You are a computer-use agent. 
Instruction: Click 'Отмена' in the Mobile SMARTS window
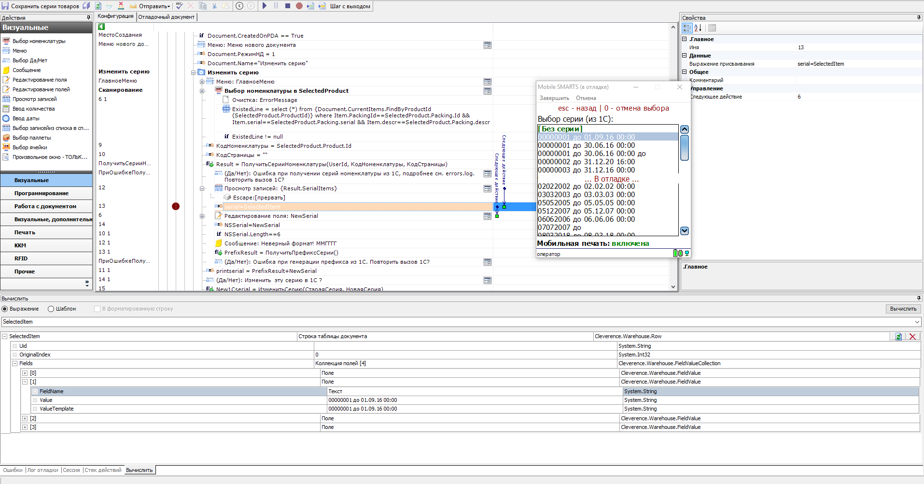pos(586,98)
